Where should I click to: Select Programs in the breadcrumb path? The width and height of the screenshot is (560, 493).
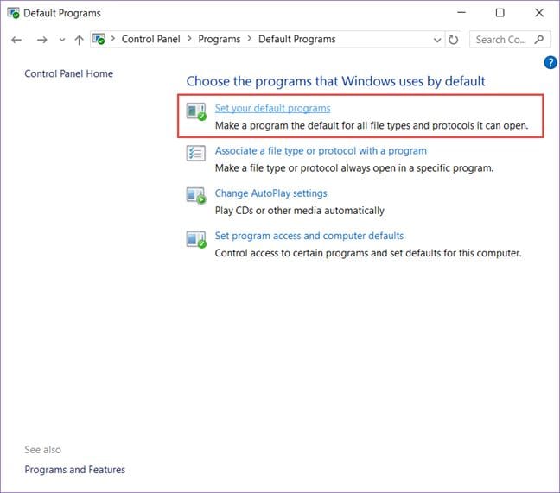[x=220, y=39]
